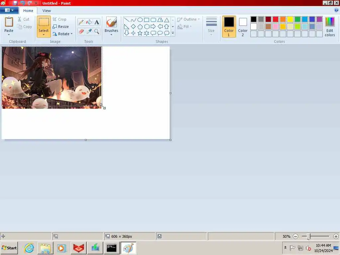Screen dimensions: 340x255
Task: Select the Eraser tool
Action: [81, 32]
